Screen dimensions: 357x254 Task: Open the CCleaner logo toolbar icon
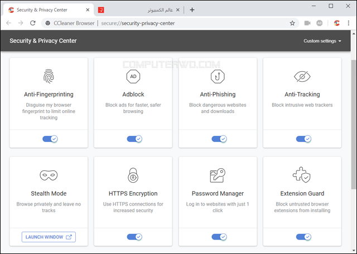pyautogui.click(x=337, y=23)
